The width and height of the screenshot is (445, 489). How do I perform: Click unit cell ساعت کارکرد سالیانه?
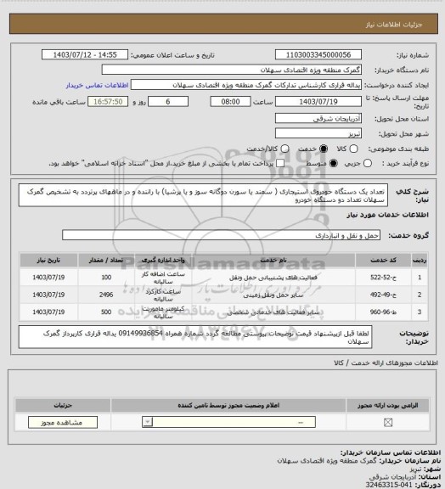[x=163, y=295]
